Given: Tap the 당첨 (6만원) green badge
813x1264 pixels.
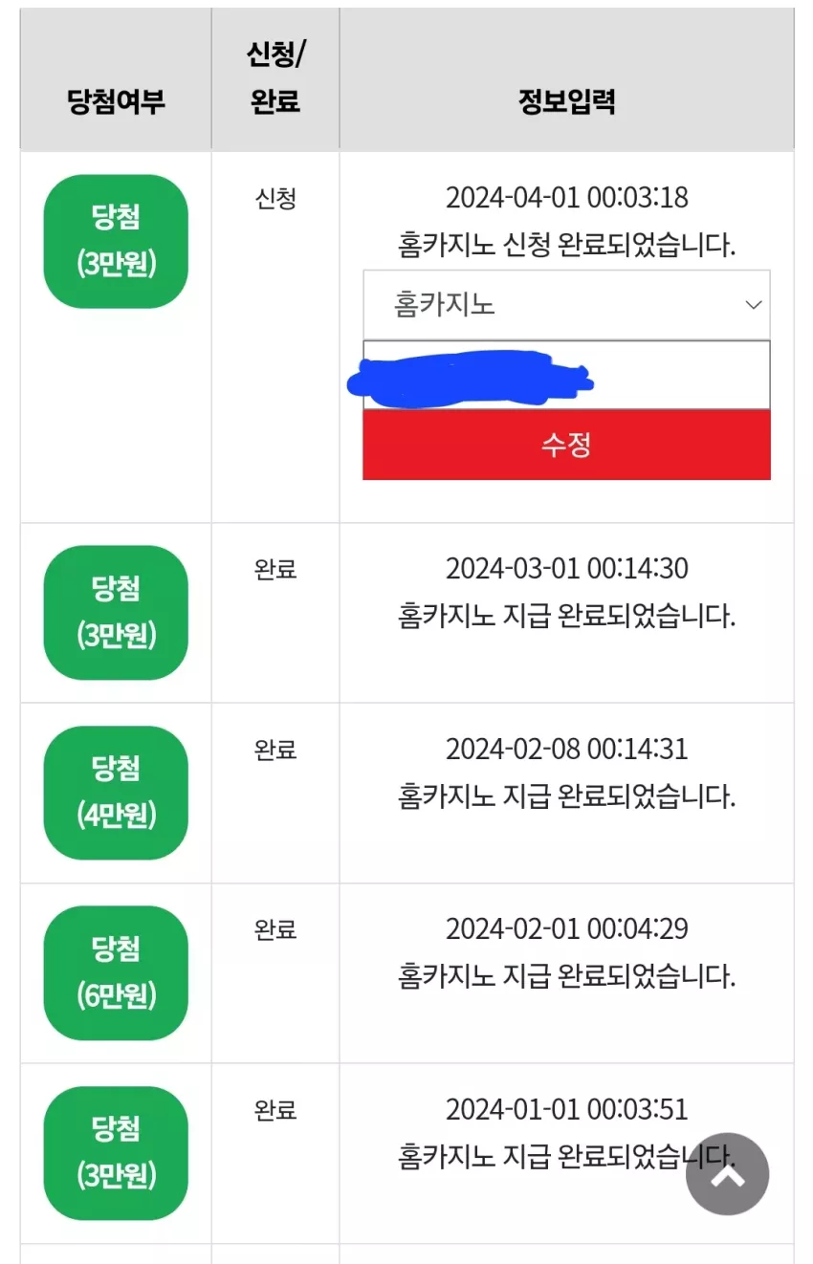Looking at the screenshot, I should click(x=116, y=972).
